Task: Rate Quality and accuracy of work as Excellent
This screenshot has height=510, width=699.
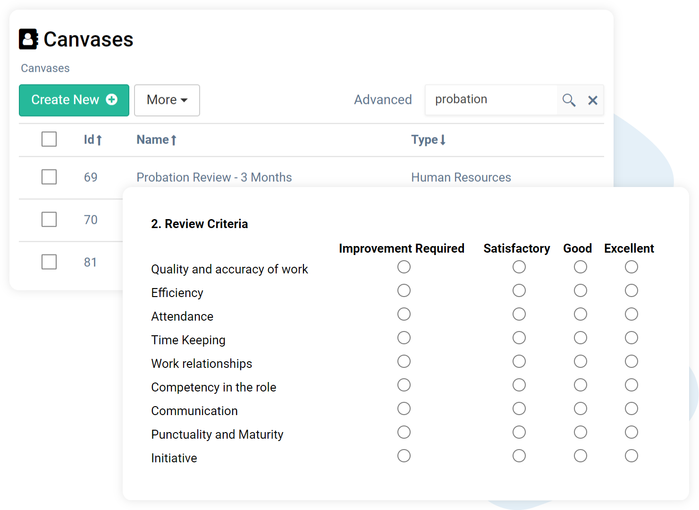Action: pos(632,267)
